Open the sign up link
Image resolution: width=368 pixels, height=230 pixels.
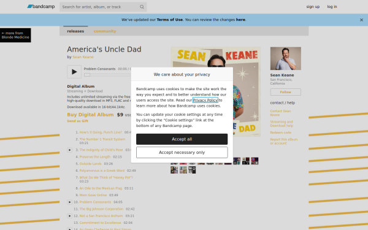point(313,7)
